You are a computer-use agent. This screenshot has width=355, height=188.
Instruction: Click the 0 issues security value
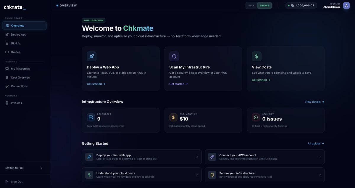point(272,119)
